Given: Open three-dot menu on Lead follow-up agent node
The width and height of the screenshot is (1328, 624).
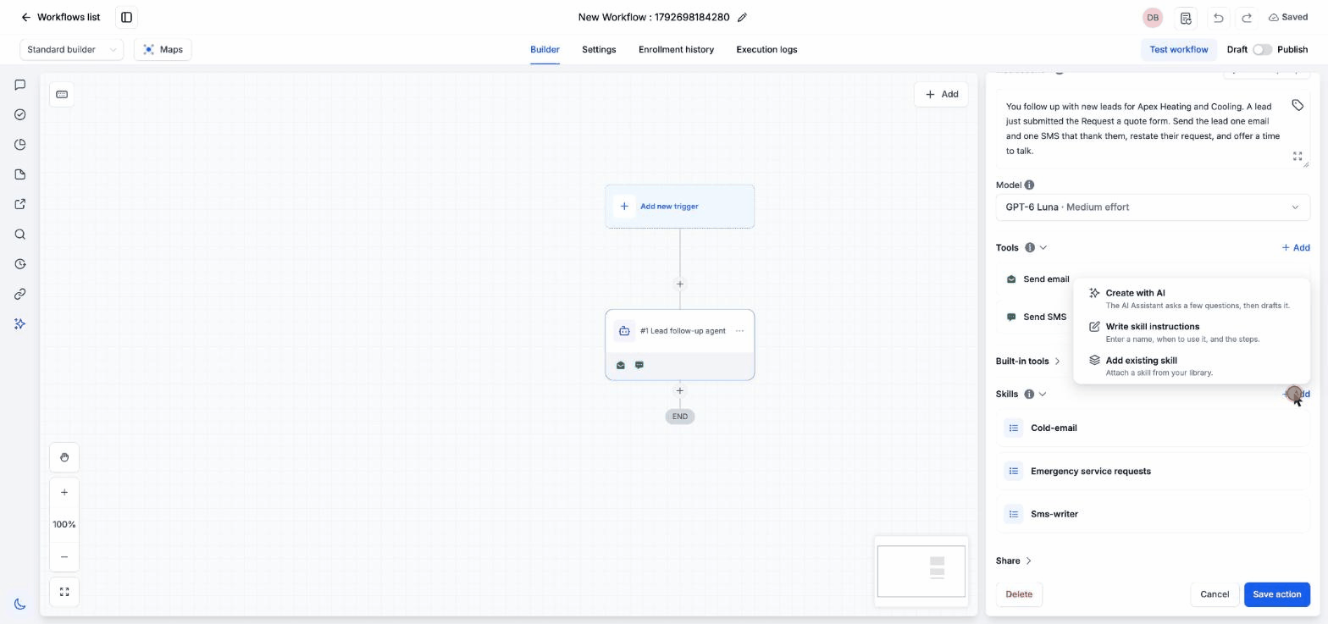Looking at the screenshot, I should click(739, 331).
